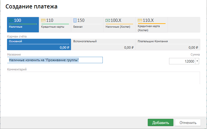
Task: Switch to Вспомогательный account pocket
Action: point(103,44)
